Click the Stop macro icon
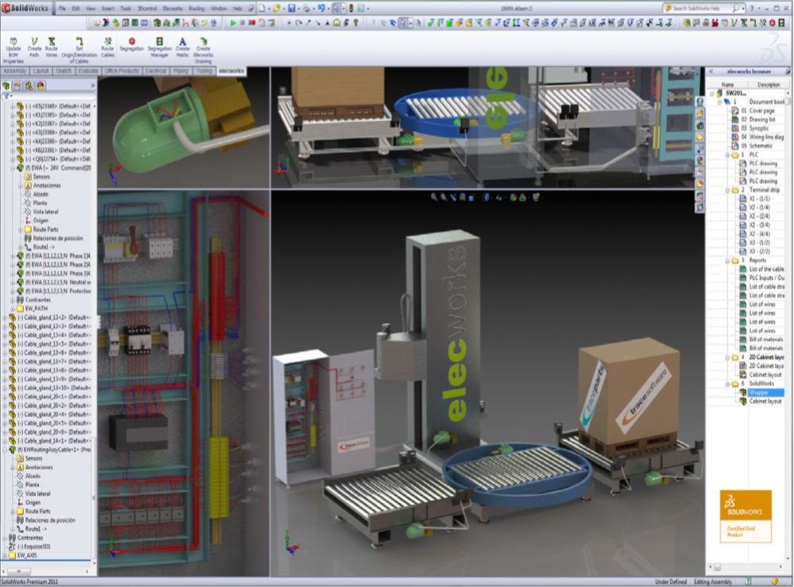 (242, 23)
